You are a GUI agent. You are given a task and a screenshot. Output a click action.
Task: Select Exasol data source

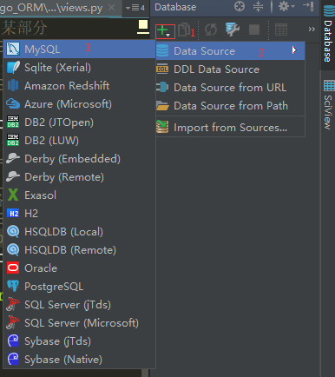pos(80,195)
